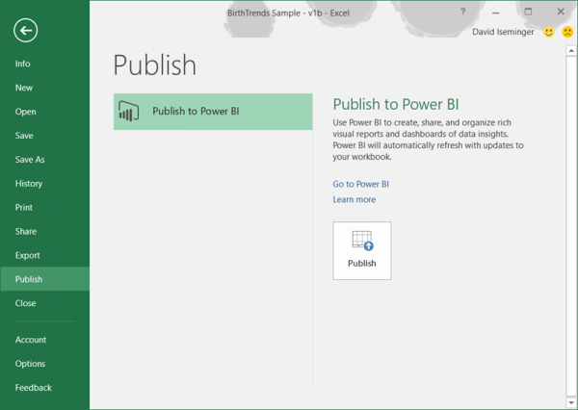Open the Info page
Screen dimensions: 578x410
pyautogui.click(x=22, y=64)
